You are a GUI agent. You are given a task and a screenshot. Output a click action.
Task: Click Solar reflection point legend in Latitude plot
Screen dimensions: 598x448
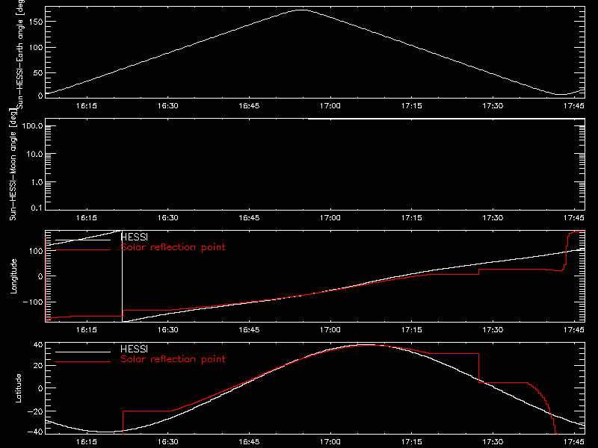tap(173, 359)
